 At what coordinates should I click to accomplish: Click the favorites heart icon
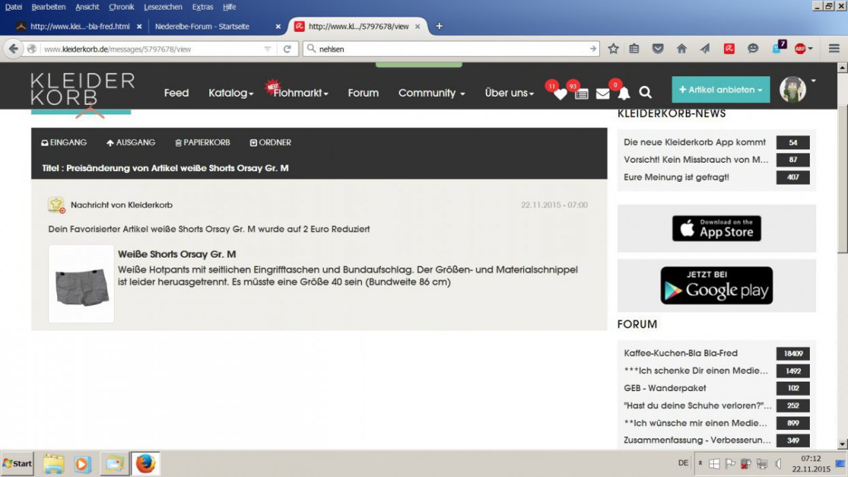(560, 94)
